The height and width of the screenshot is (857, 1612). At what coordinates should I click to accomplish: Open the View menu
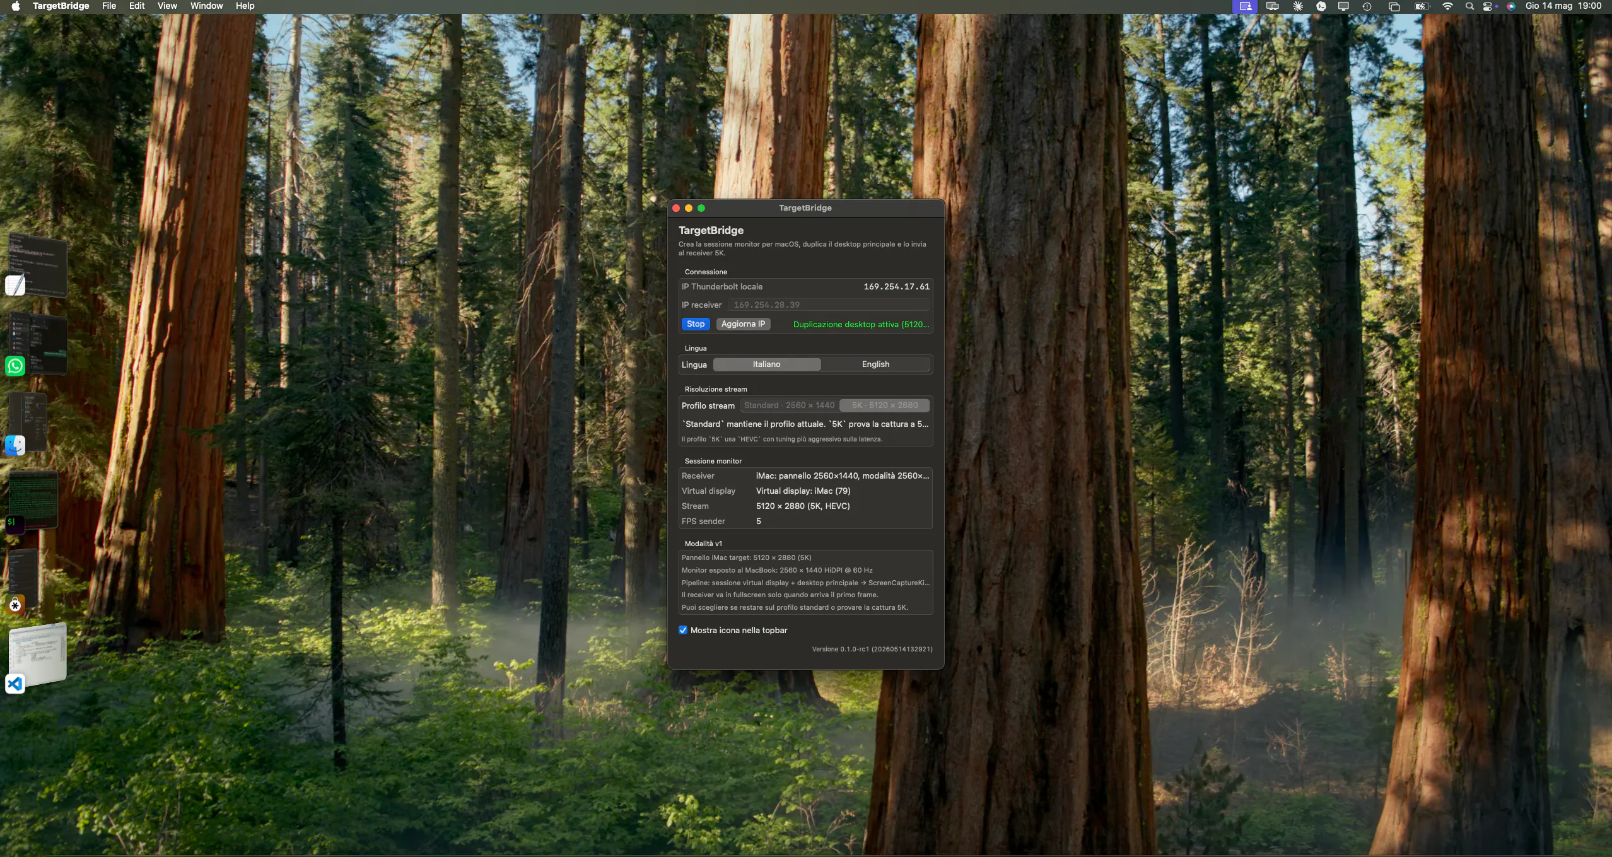(167, 6)
